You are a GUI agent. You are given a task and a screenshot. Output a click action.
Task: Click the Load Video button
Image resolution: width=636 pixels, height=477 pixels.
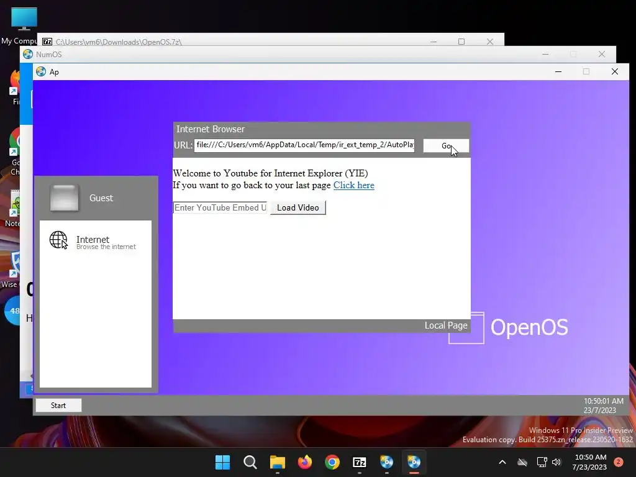pyautogui.click(x=298, y=207)
